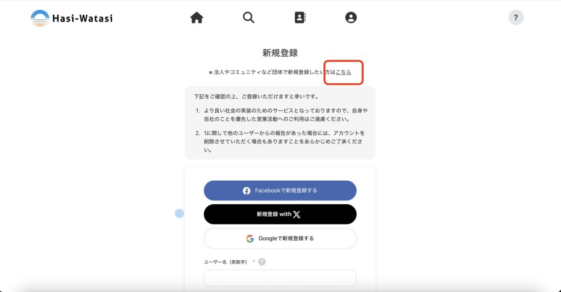Open the user profile icon in the header

pyautogui.click(x=351, y=18)
